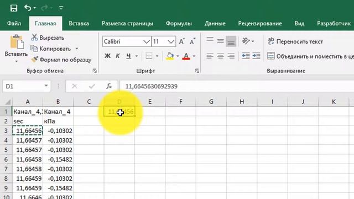The width and height of the screenshot is (354, 199).
Task: Click Переносить текст button
Action: [x=295, y=41]
